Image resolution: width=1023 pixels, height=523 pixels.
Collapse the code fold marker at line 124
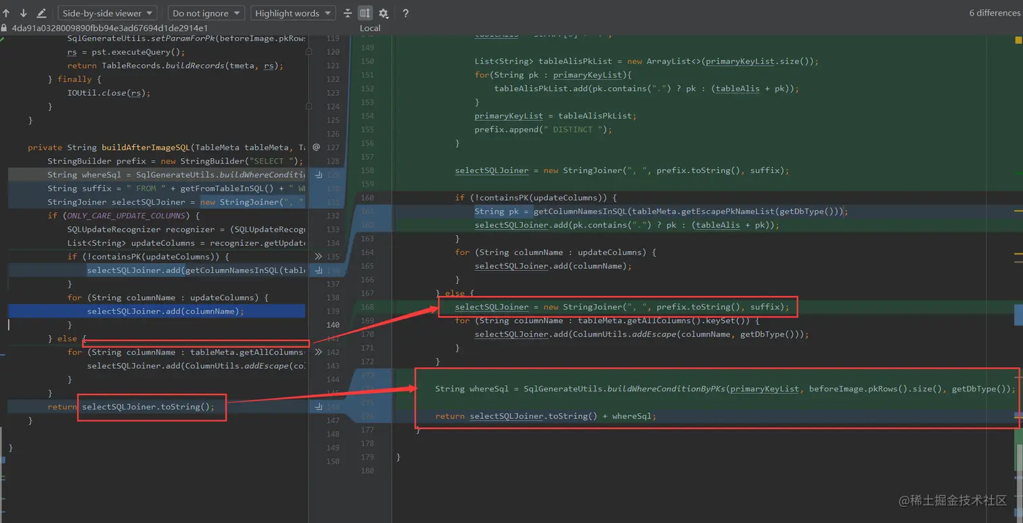pyautogui.click(x=309, y=106)
